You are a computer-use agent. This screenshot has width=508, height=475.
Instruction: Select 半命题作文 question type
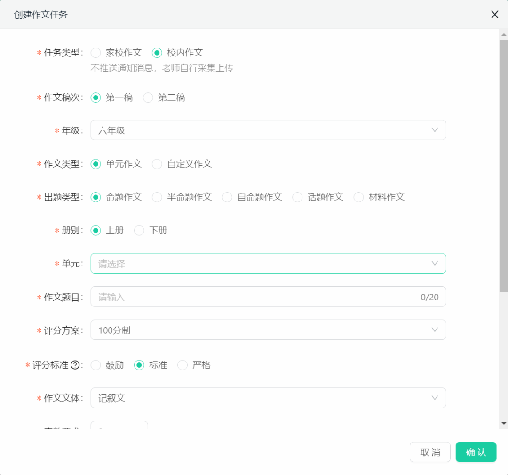click(x=157, y=197)
